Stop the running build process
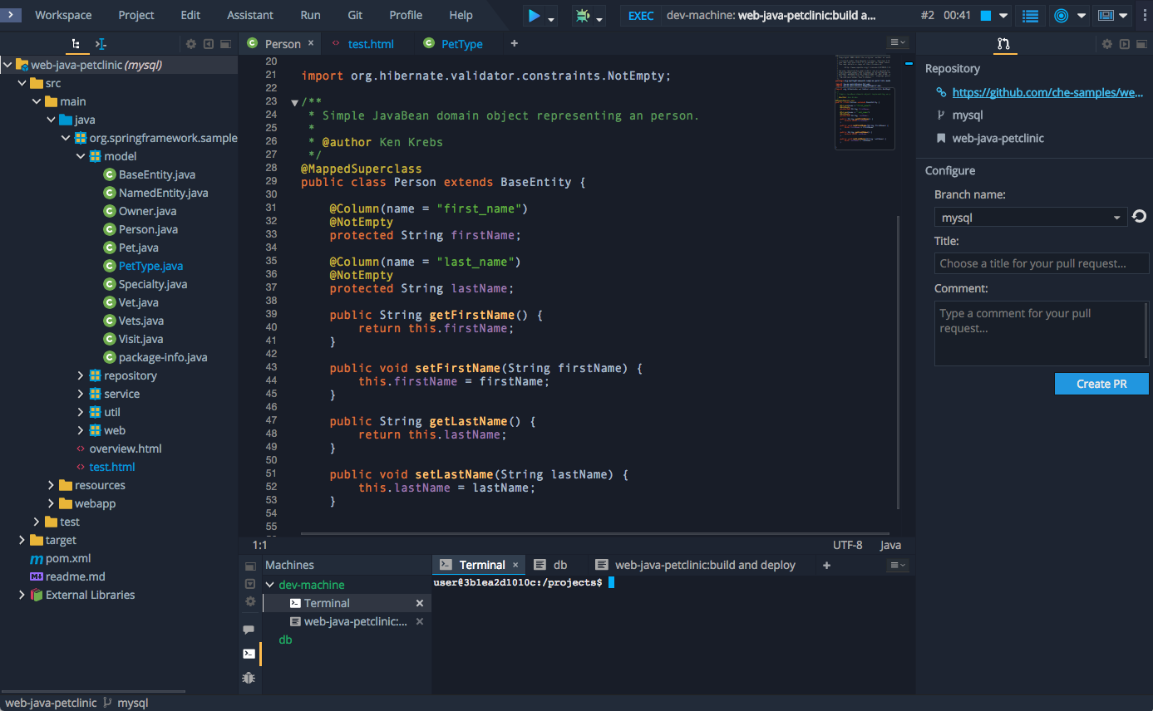The image size is (1153, 711). 985,16
